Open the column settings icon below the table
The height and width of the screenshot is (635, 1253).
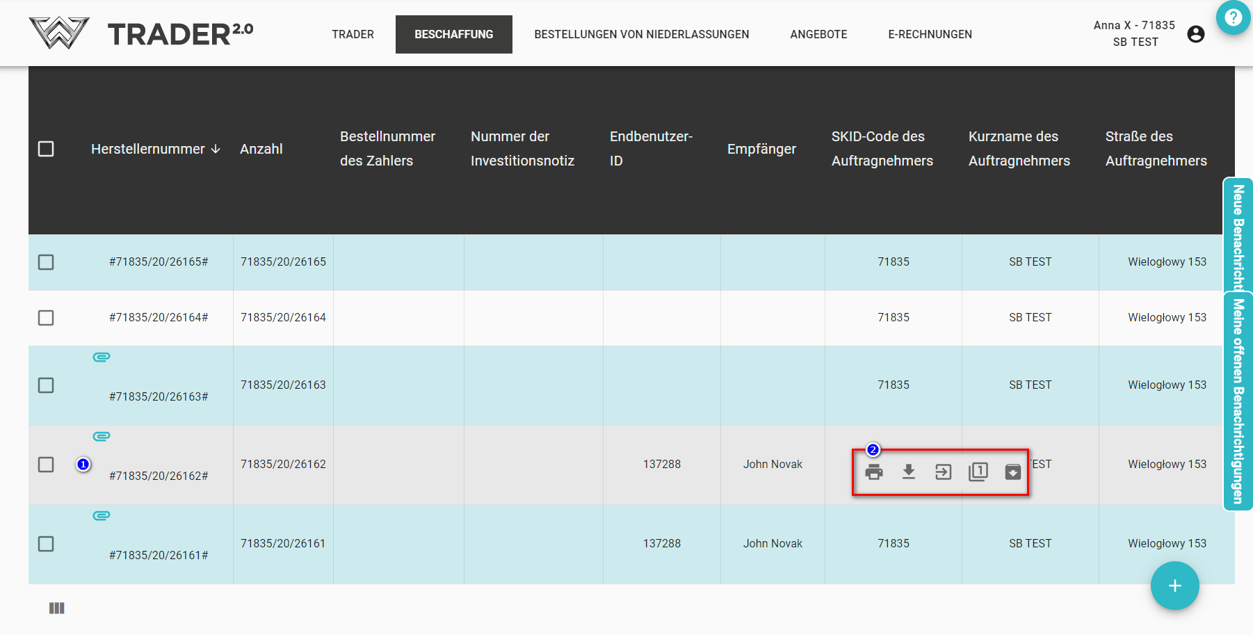(x=57, y=608)
